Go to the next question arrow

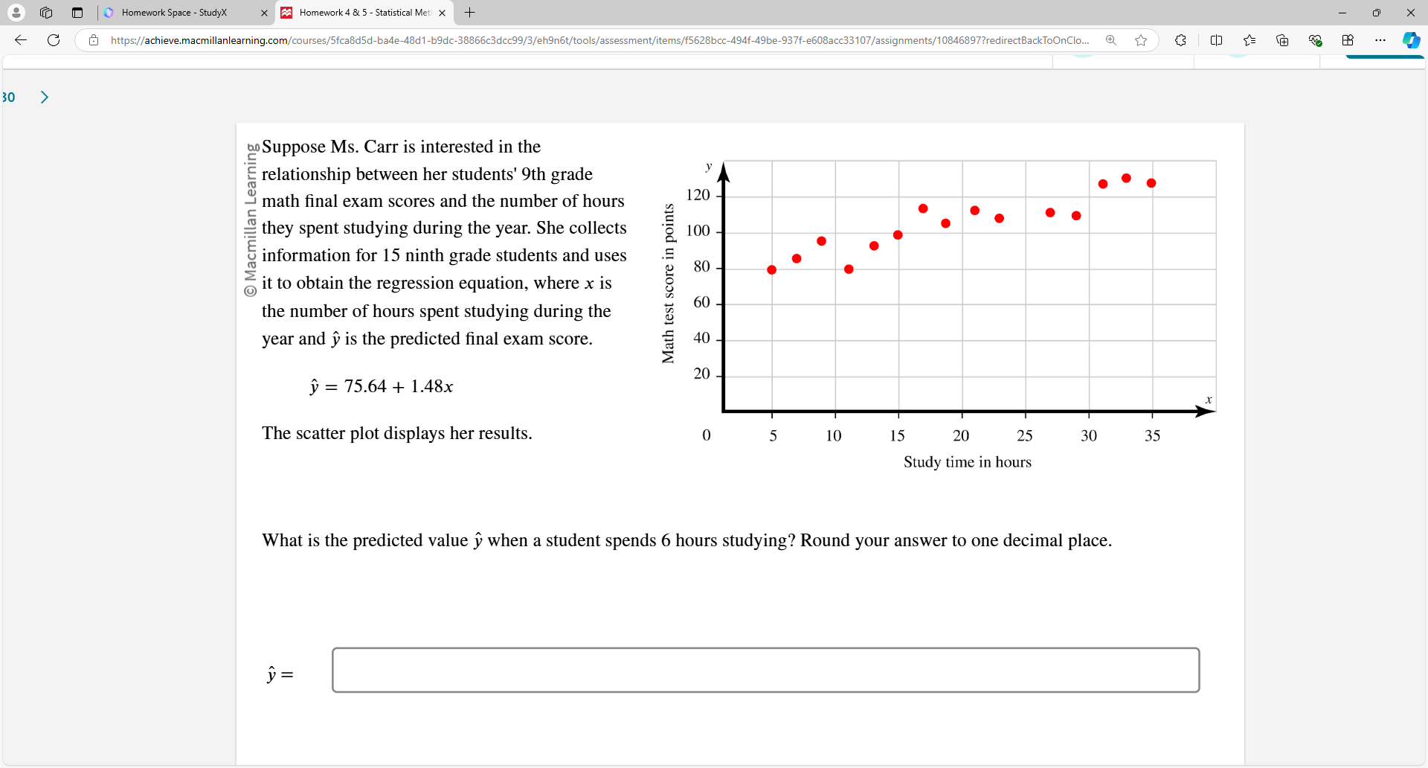(45, 97)
